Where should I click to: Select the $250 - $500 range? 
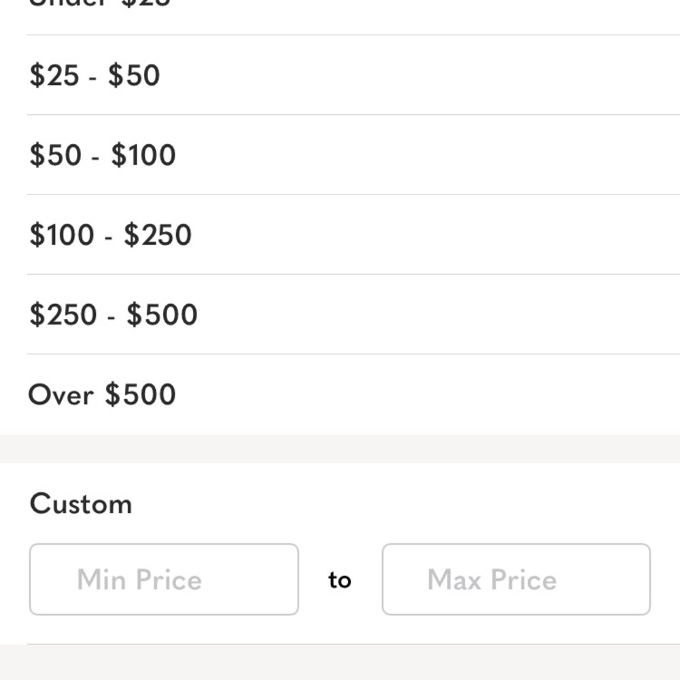tap(114, 315)
